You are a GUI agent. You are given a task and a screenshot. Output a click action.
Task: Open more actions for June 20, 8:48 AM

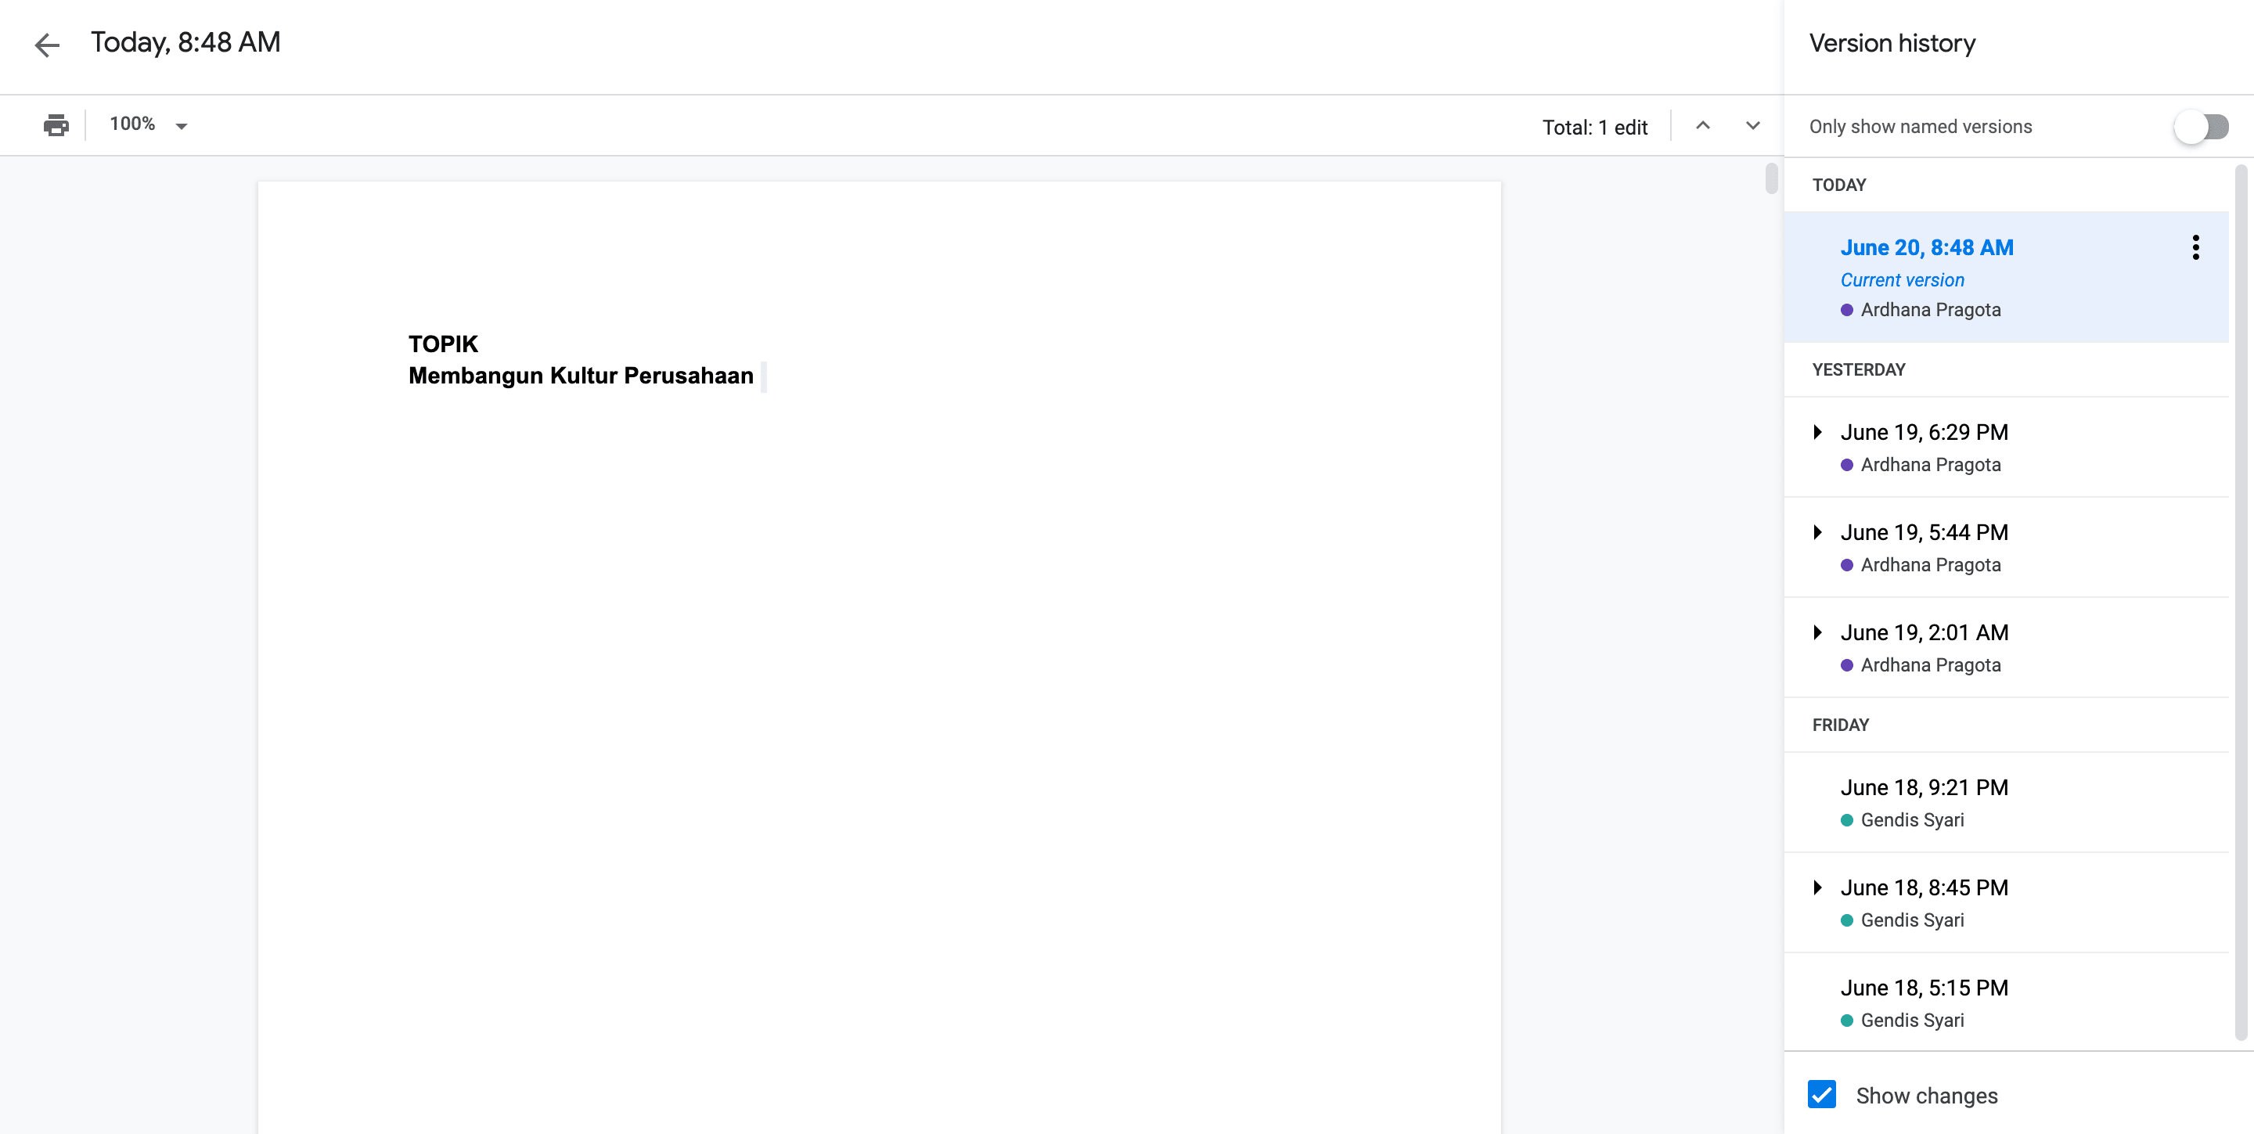click(2195, 247)
